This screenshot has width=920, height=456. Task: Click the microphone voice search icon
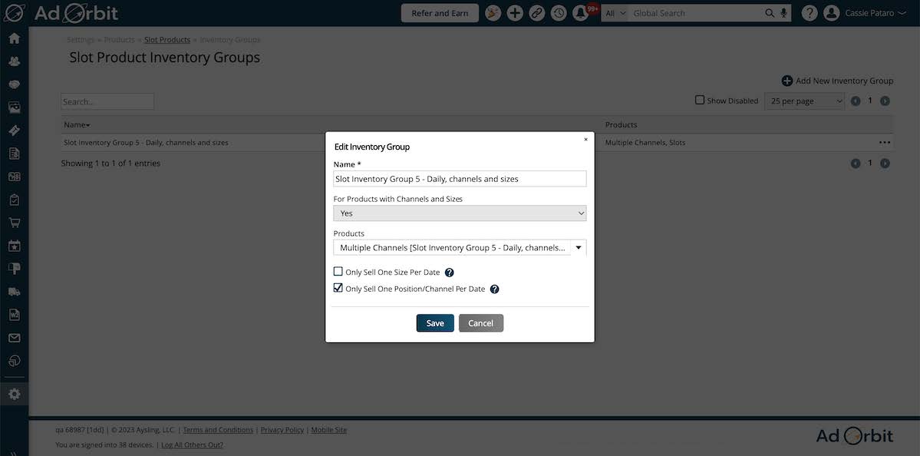click(784, 13)
